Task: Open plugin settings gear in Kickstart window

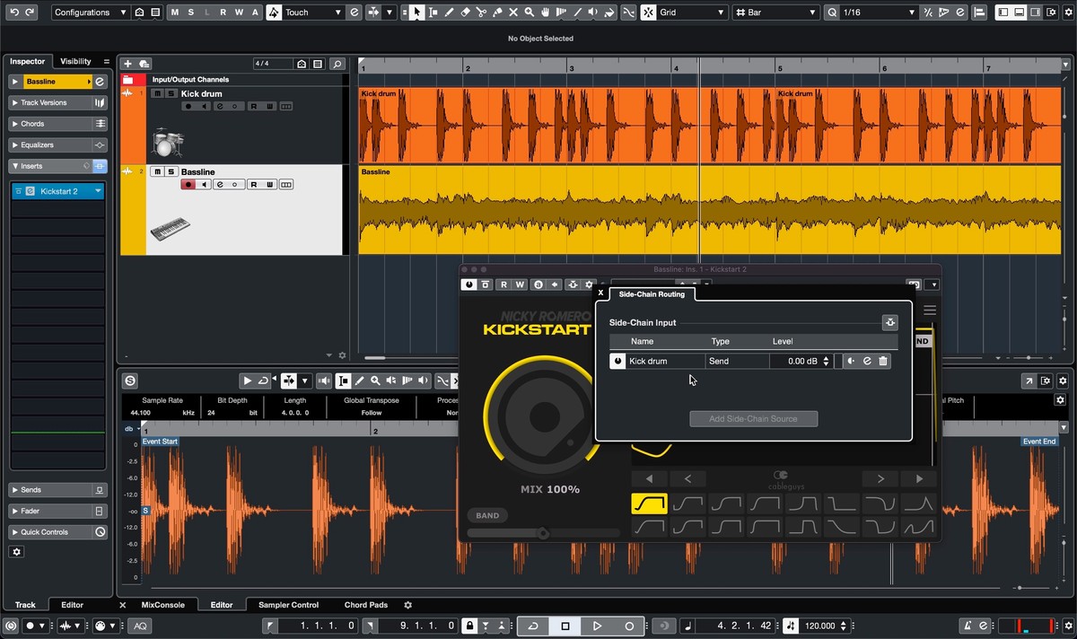Action: tap(589, 284)
